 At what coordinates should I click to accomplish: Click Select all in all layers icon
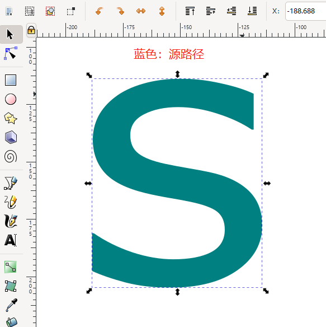click(x=30, y=11)
